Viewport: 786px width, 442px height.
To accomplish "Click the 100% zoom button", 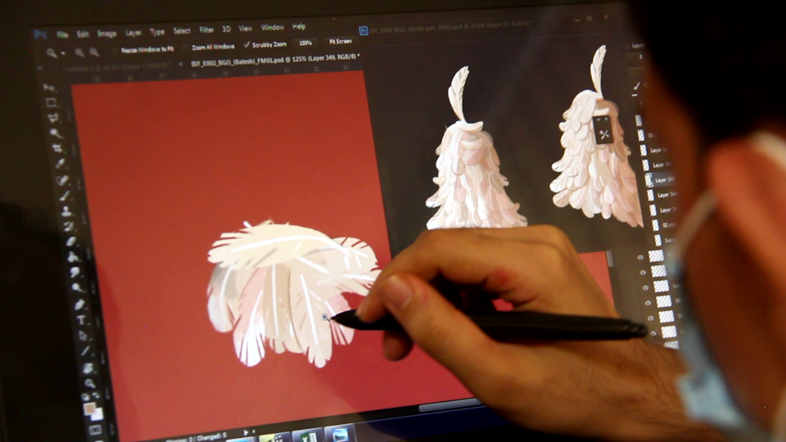I will (x=305, y=42).
